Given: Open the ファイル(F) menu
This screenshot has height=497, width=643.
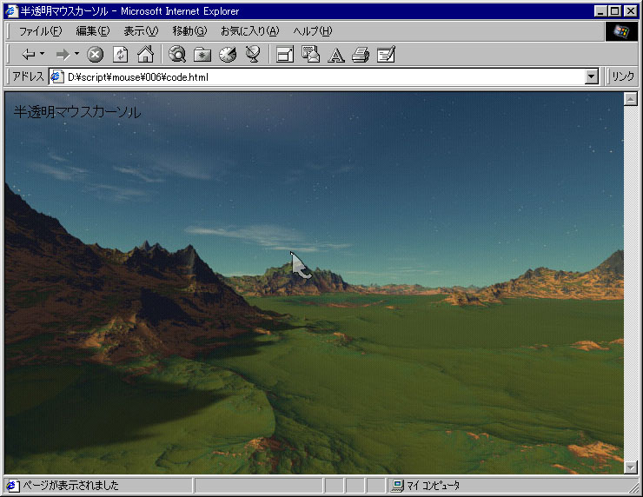Looking at the screenshot, I should (x=40, y=31).
